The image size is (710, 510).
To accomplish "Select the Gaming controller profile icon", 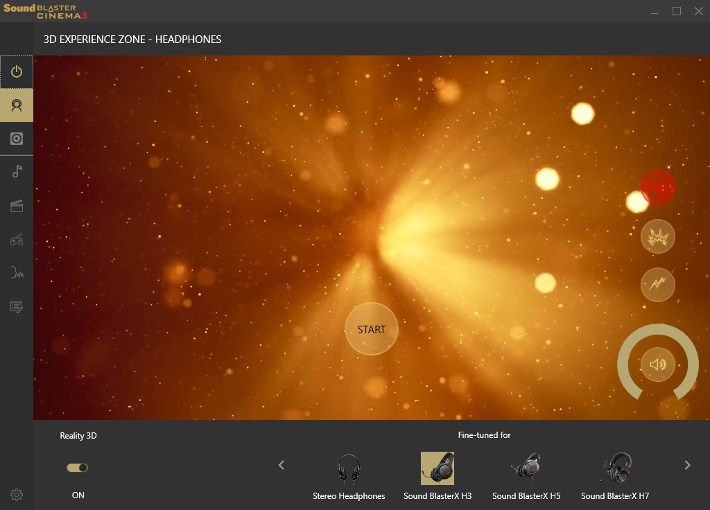I will pos(17,239).
